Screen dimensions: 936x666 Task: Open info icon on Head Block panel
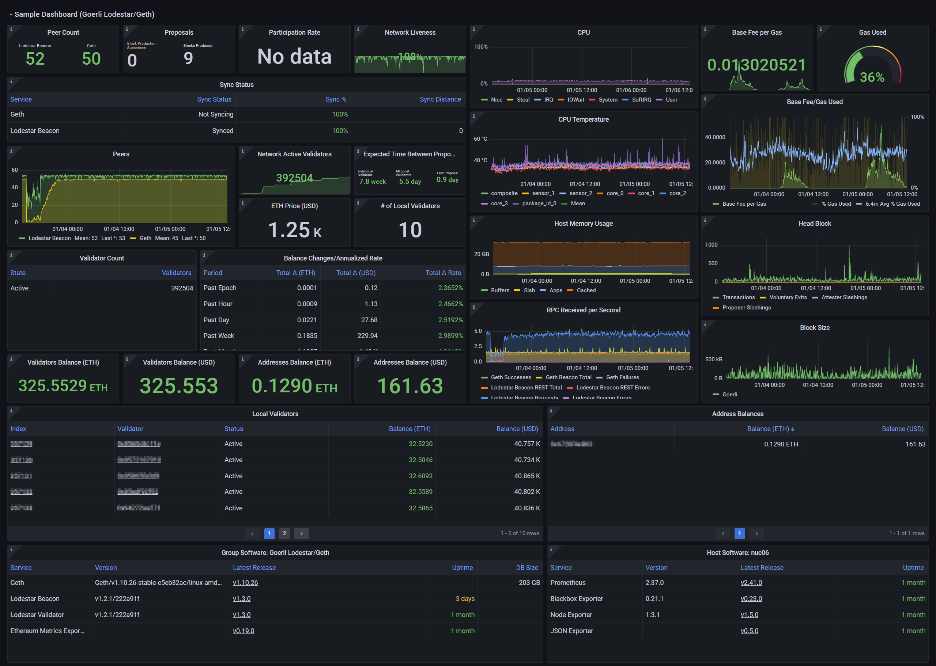click(x=705, y=221)
